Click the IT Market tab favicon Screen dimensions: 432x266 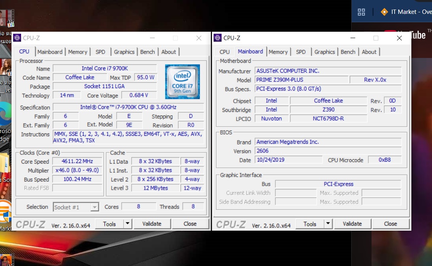[384, 12]
